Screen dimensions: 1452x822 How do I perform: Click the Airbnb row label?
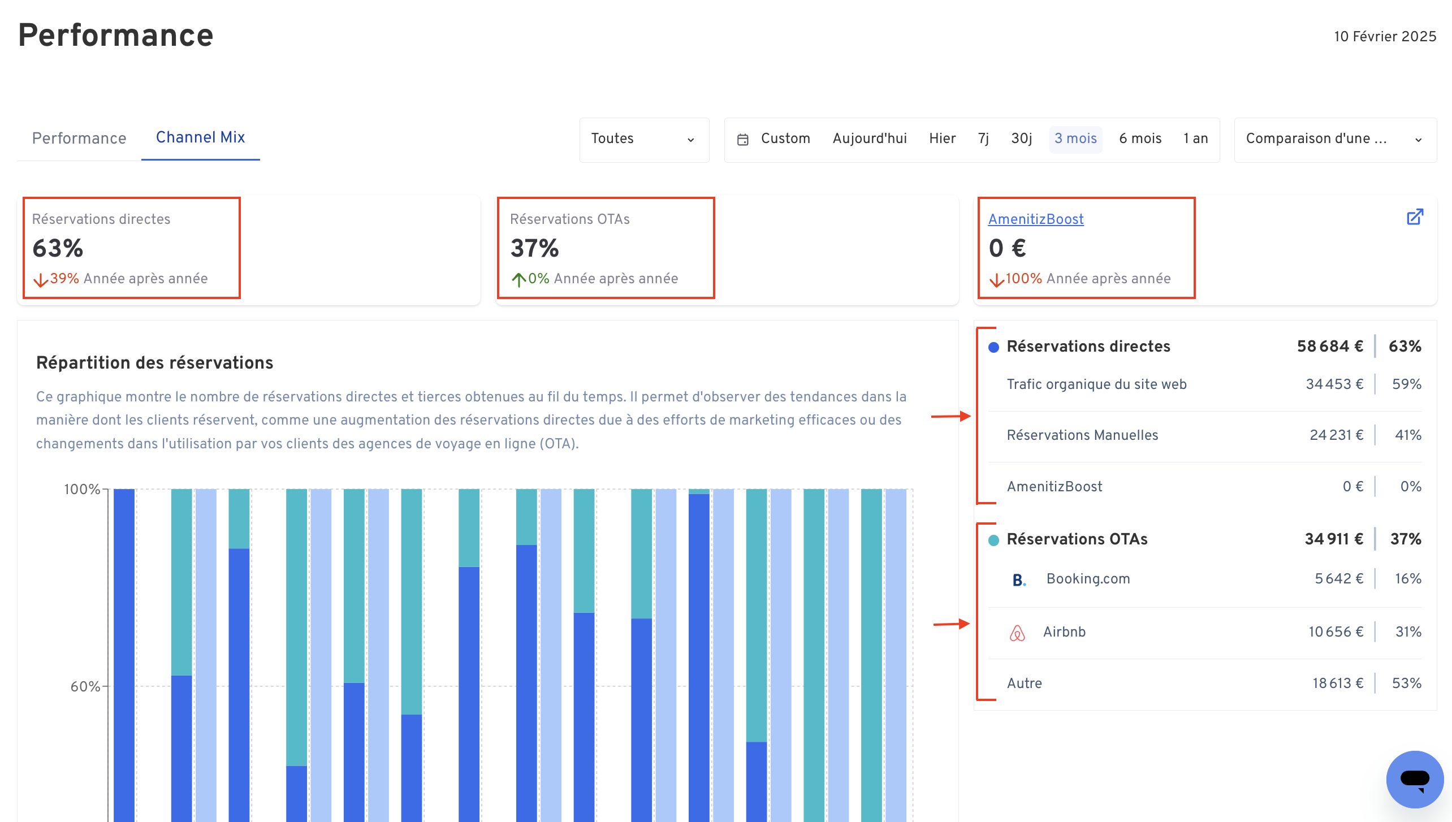(1064, 632)
